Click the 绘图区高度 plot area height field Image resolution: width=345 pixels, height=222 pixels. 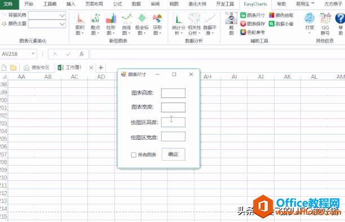pos(173,122)
